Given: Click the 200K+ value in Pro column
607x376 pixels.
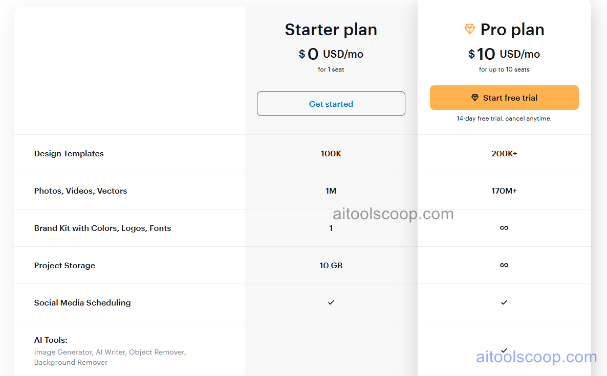Looking at the screenshot, I should coord(504,153).
